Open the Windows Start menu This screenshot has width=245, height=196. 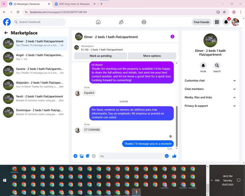click(x=4, y=180)
